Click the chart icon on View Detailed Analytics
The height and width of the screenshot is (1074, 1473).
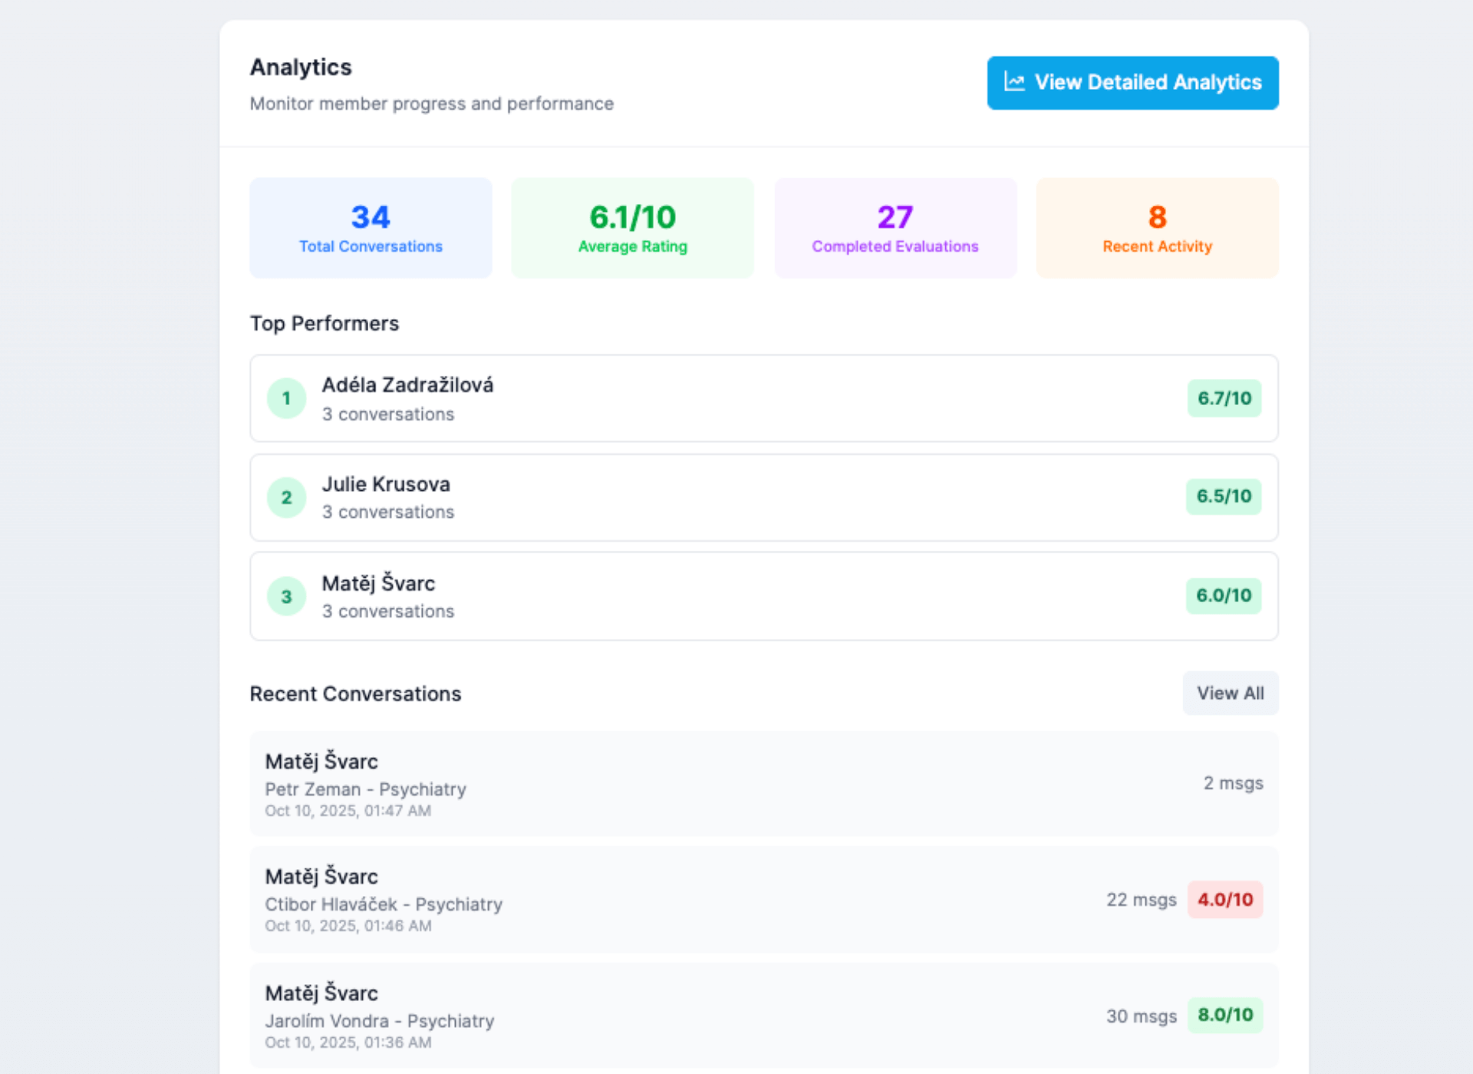tap(1014, 82)
